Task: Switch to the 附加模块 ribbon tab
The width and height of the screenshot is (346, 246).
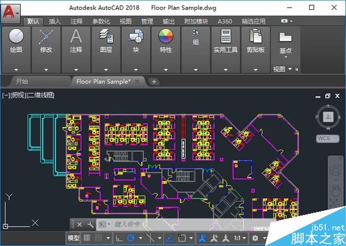Action: click(x=196, y=21)
